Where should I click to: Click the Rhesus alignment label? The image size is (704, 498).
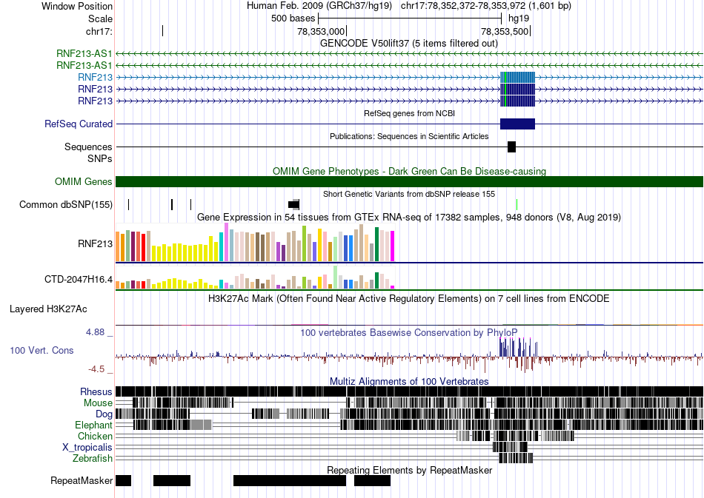96,391
